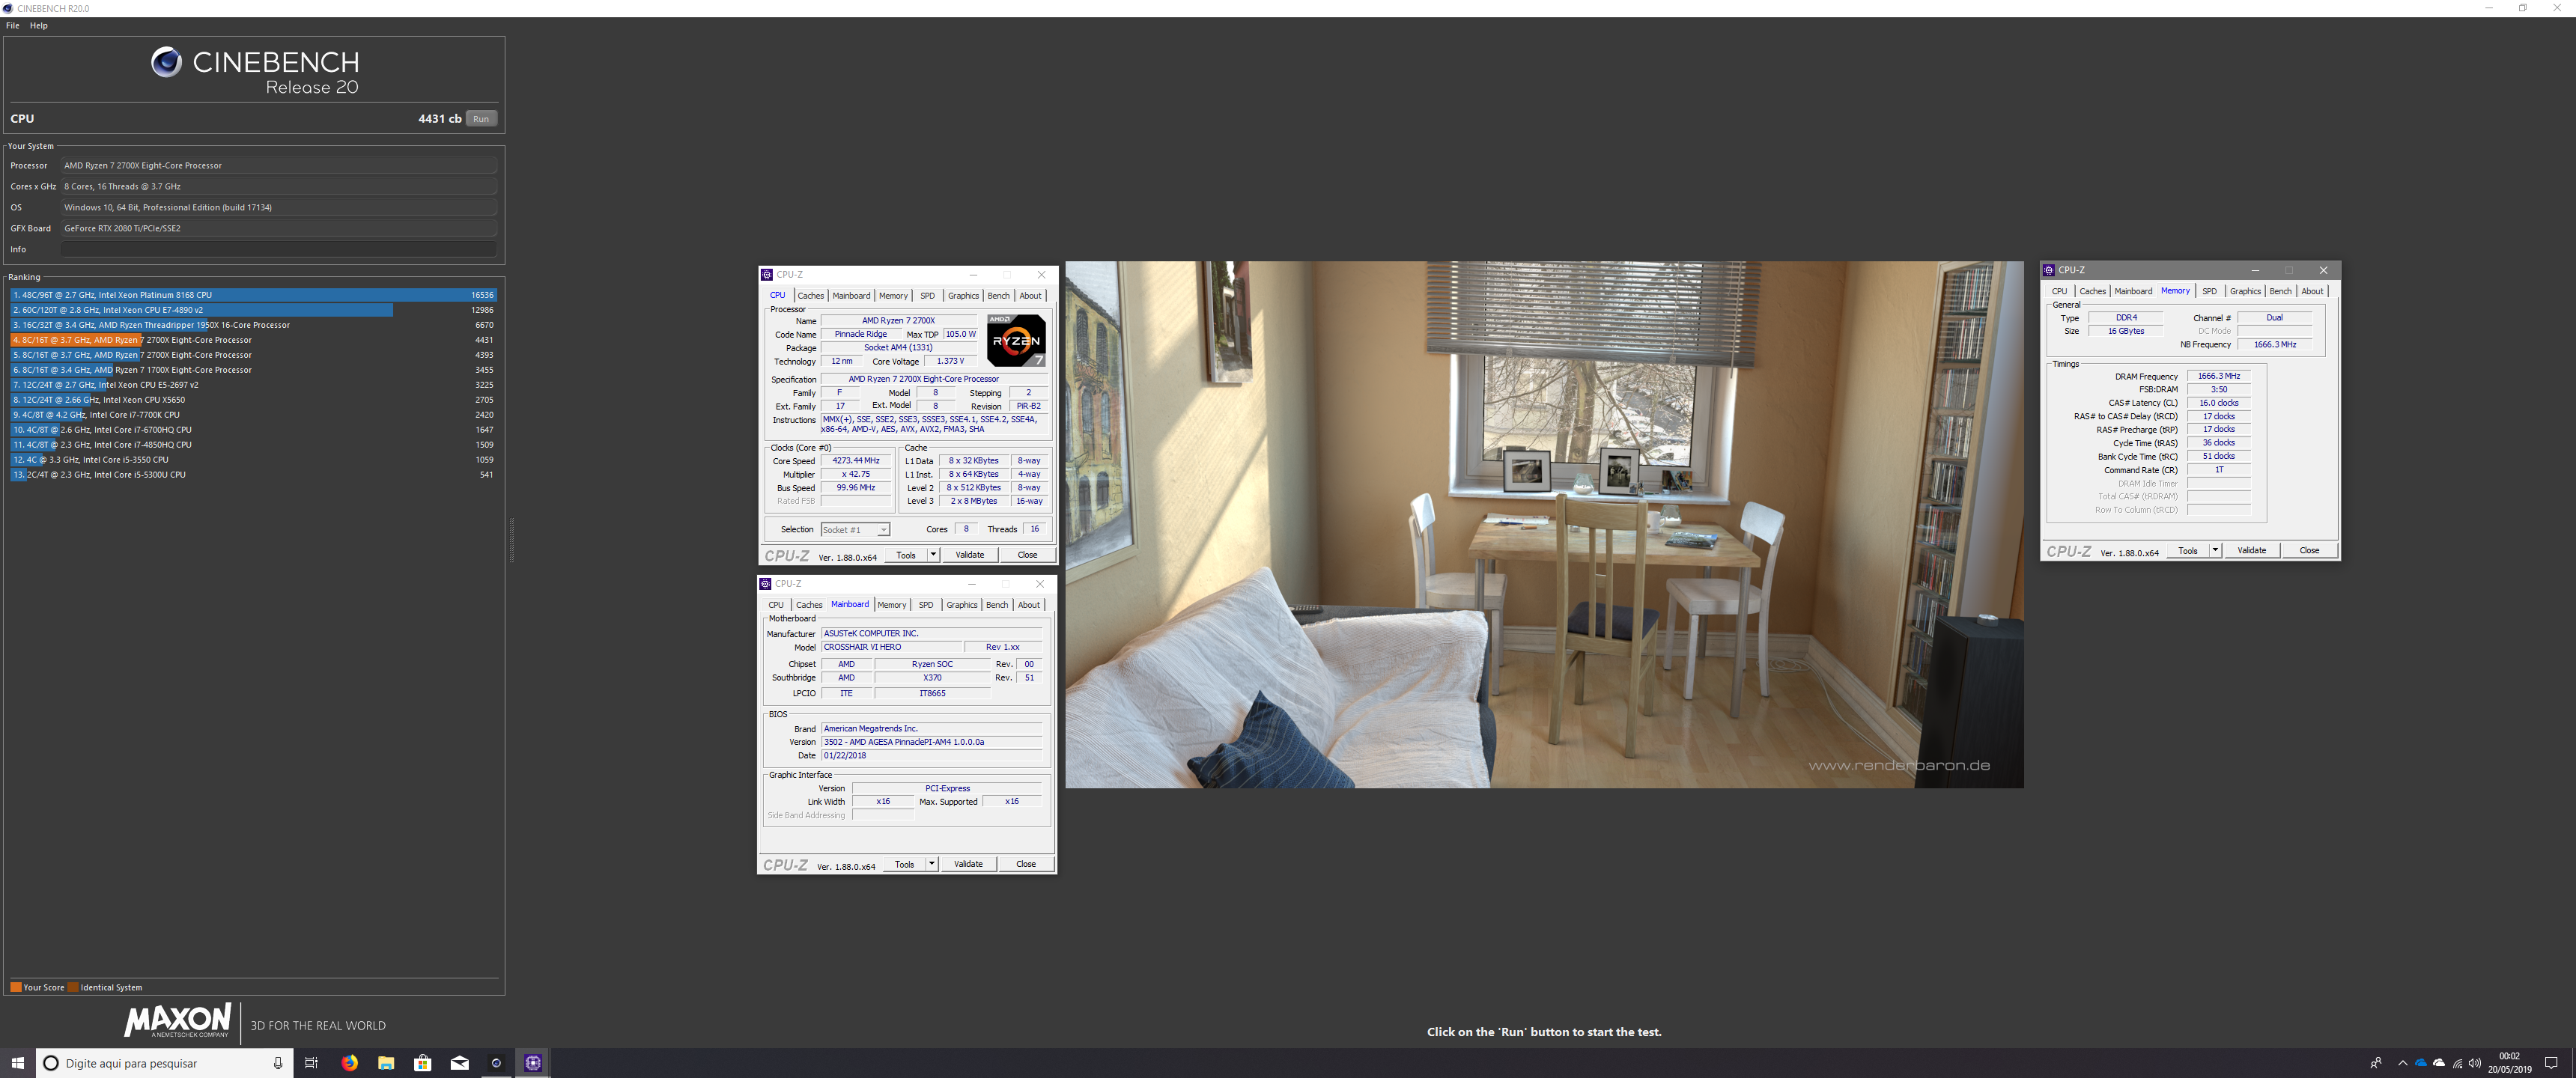The width and height of the screenshot is (2576, 1078).
Task: Open Tools dropdown arrow in Memory CPU-Z window
Action: [x=2215, y=551]
